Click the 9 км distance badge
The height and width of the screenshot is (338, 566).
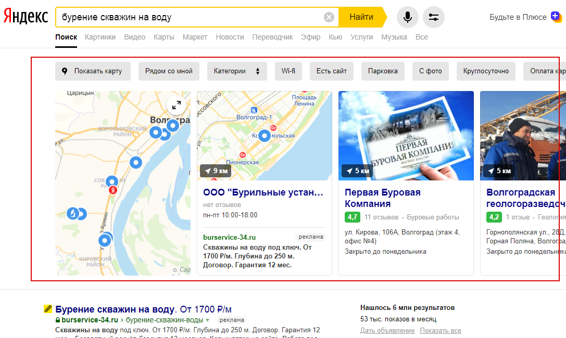click(216, 171)
